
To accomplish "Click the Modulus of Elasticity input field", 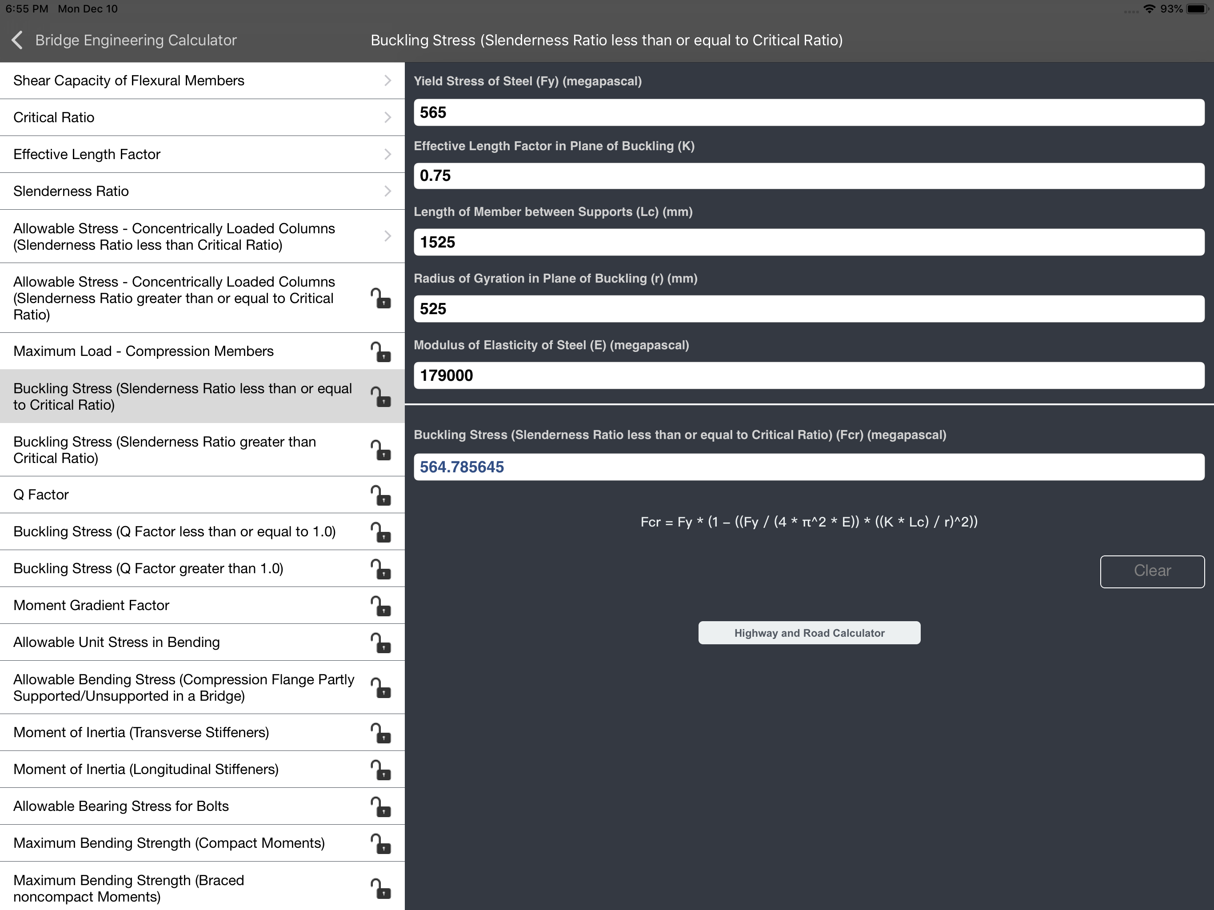I will [x=808, y=375].
